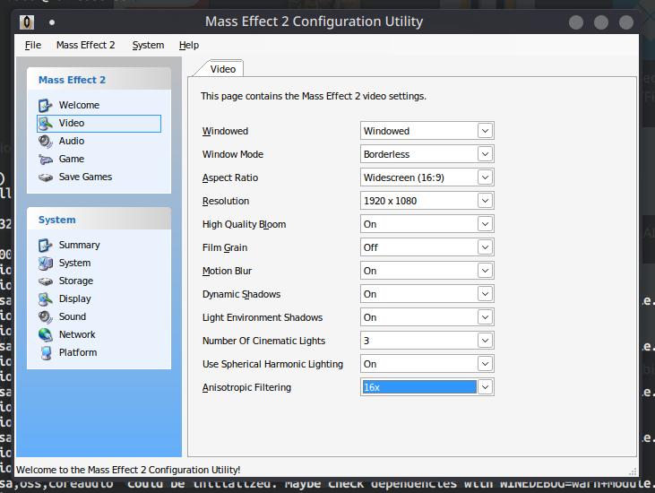Expand the Resolution dropdown
655x493 pixels.
[x=485, y=201]
